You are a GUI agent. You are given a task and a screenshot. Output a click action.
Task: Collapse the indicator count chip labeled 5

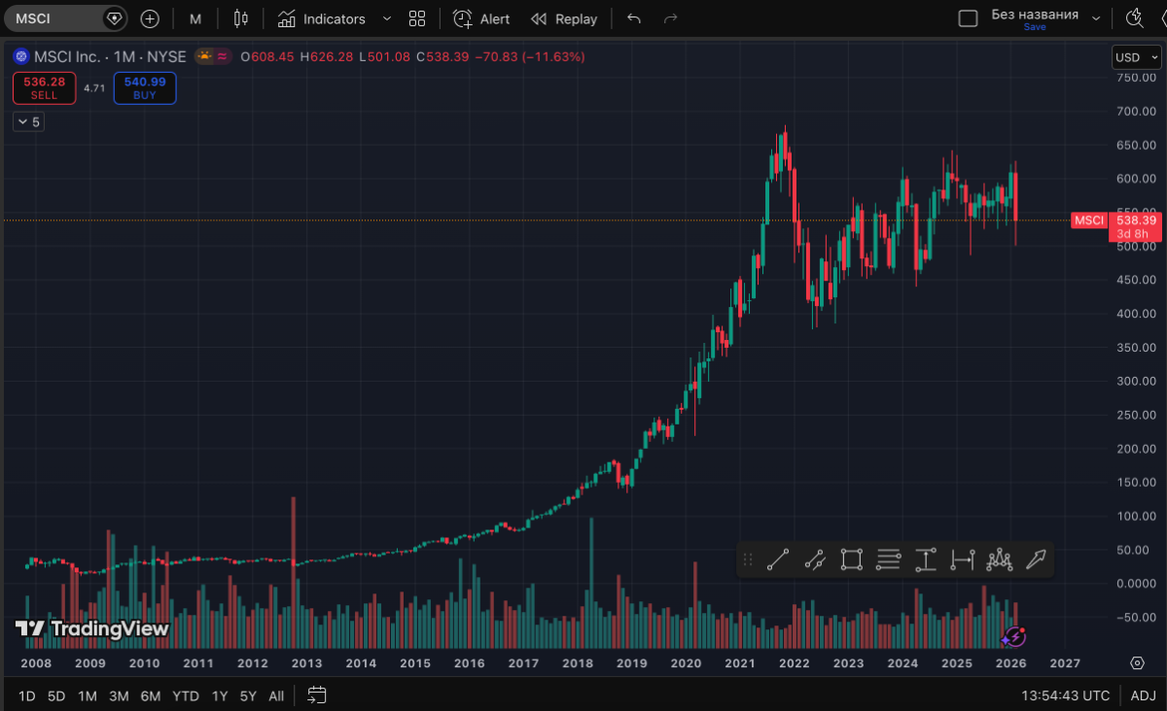(x=28, y=120)
